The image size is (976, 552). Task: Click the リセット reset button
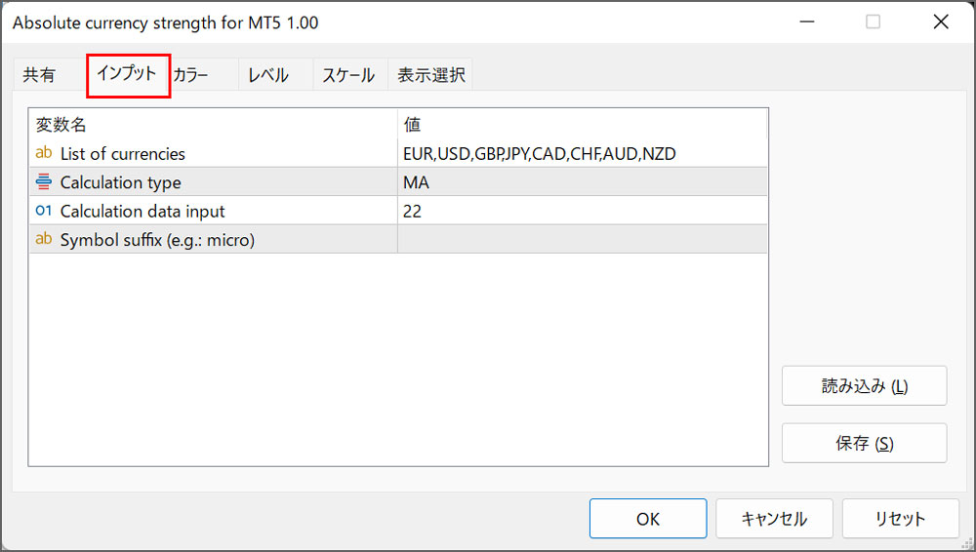point(900,519)
